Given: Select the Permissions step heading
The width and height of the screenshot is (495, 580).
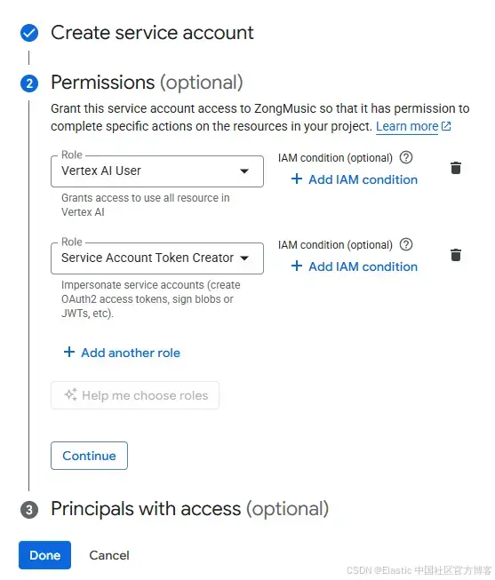Looking at the screenshot, I should click(x=147, y=83).
